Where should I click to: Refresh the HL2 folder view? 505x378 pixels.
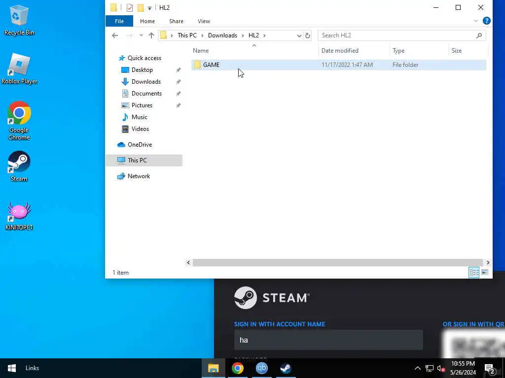tap(308, 35)
